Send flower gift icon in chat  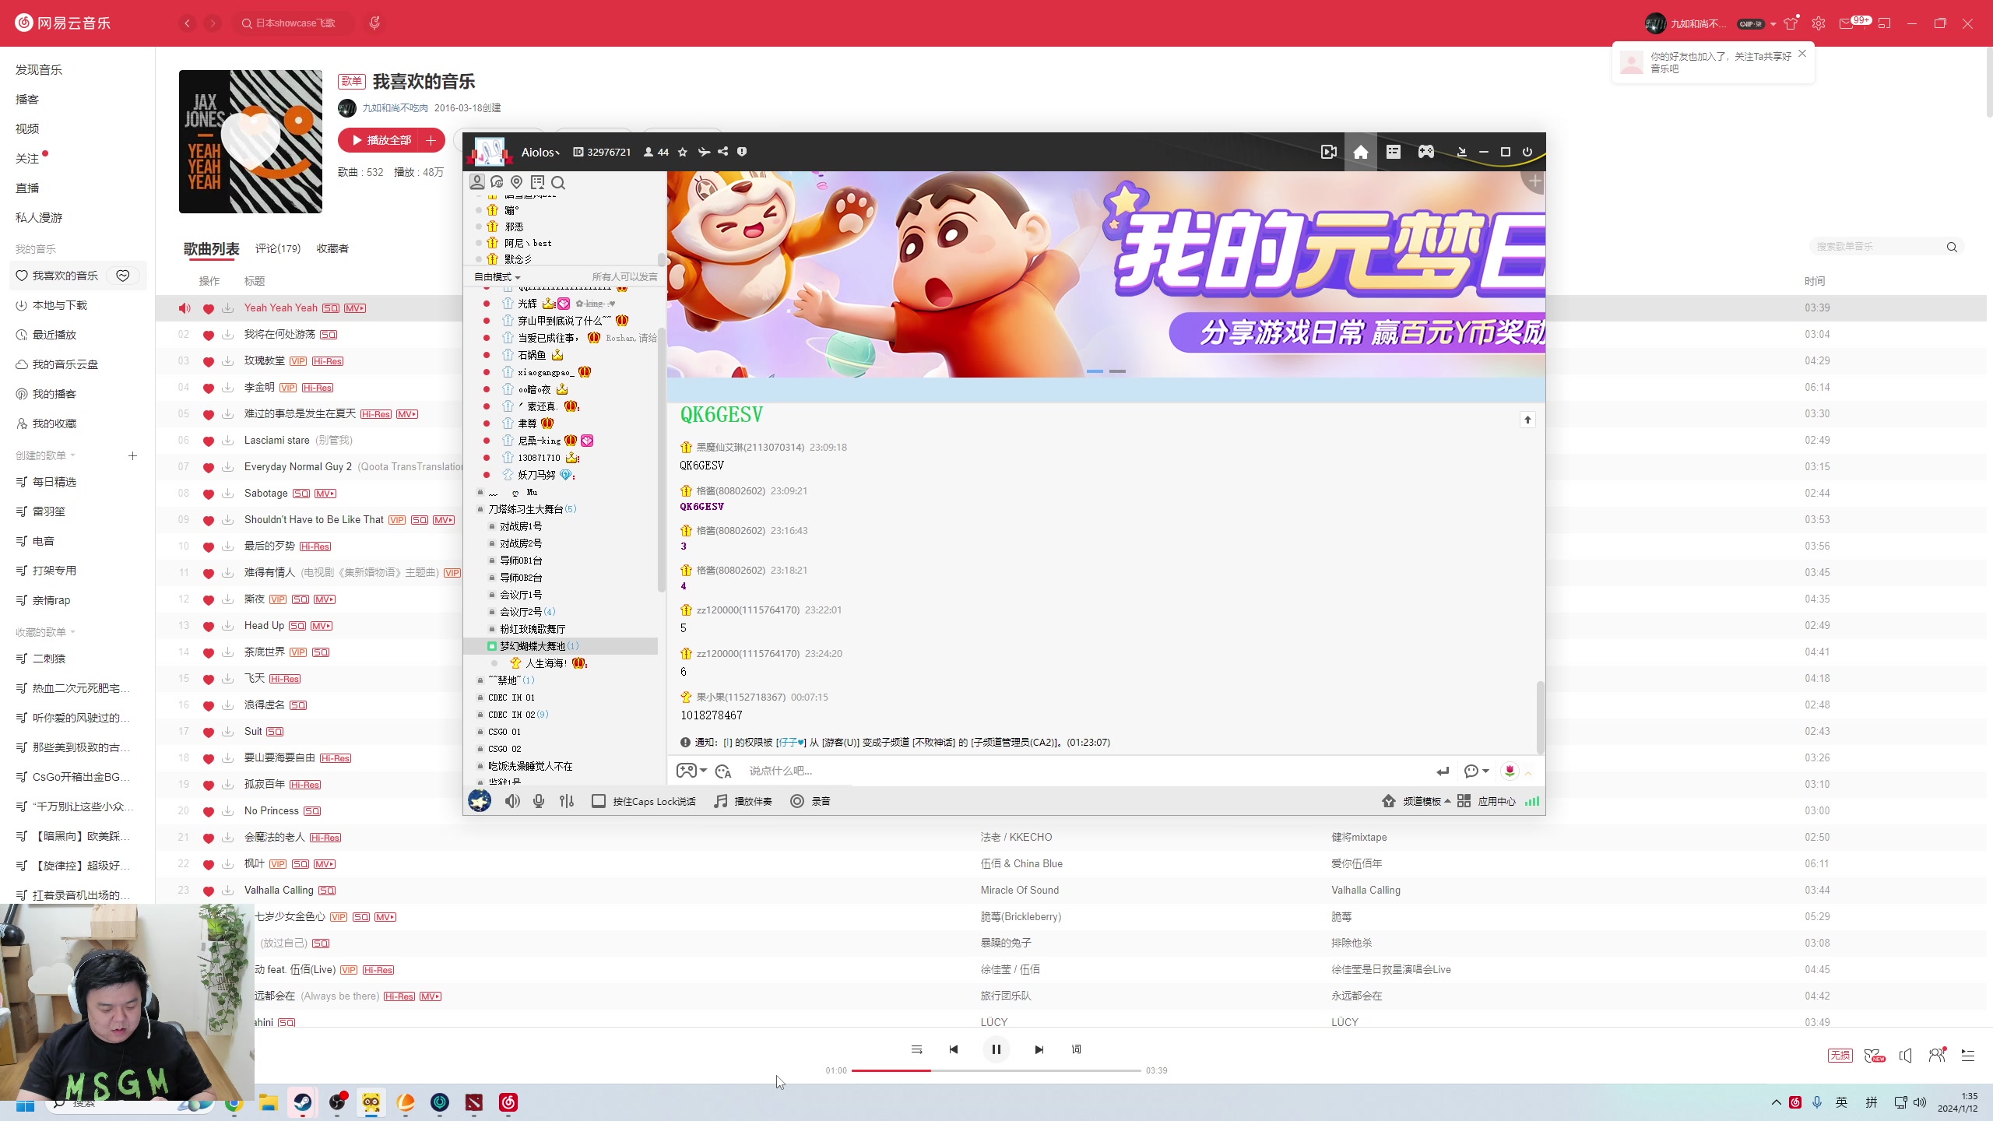tap(1510, 771)
